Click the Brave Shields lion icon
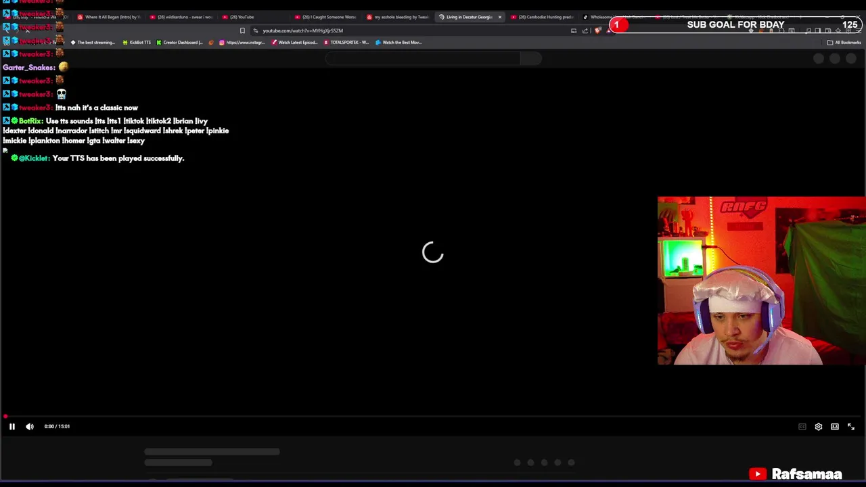This screenshot has height=487, width=866. pos(597,30)
